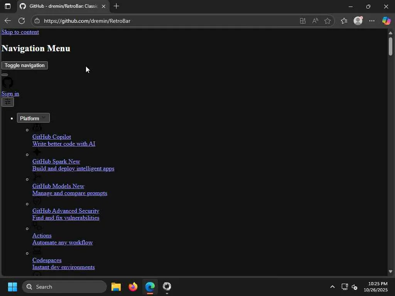Open the GitHub Models New link
This screenshot has height=296, width=395.
(58, 186)
